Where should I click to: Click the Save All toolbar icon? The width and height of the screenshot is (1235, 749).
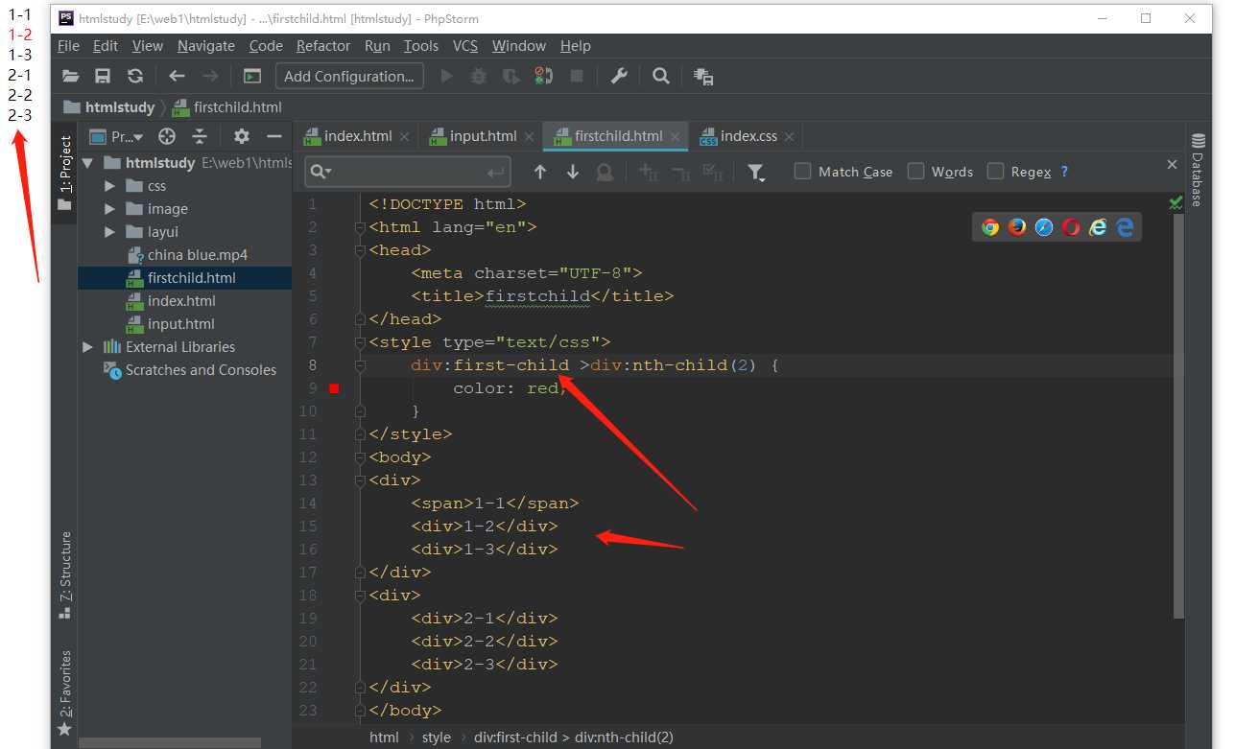point(103,76)
